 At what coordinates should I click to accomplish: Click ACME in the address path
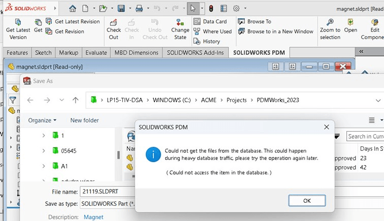[208, 100]
